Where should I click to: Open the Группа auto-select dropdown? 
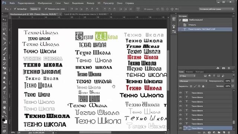35,9
